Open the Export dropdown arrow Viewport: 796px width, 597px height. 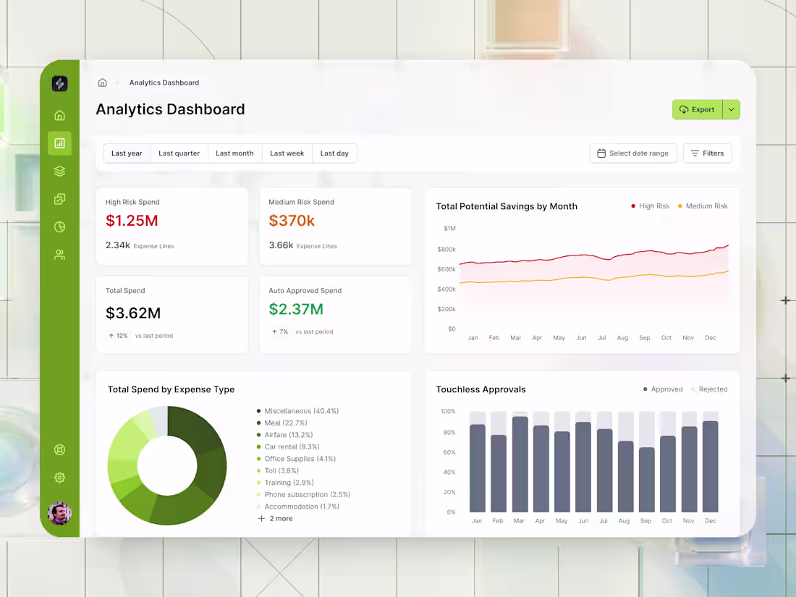[731, 109]
